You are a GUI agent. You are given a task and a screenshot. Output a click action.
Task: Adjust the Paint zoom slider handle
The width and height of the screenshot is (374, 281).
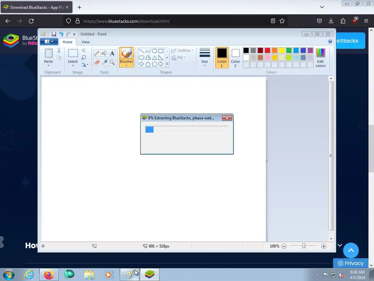coord(304,246)
